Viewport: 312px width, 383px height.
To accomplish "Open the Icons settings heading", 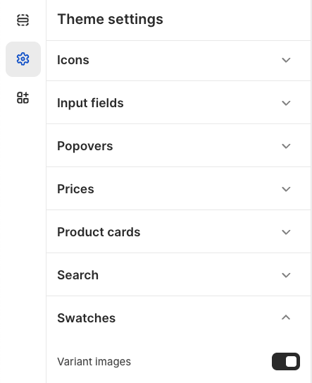I will [x=73, y=60].
